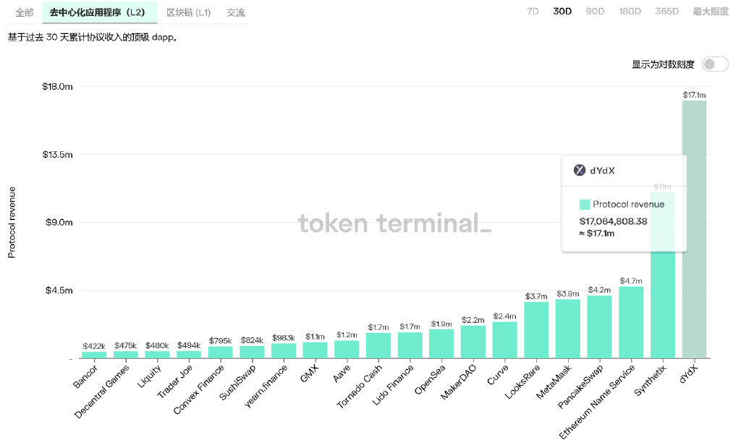The width and height of the screenshot is (741, 448).
Task: Click the Curve revenue bar
Action: point(504,340)
